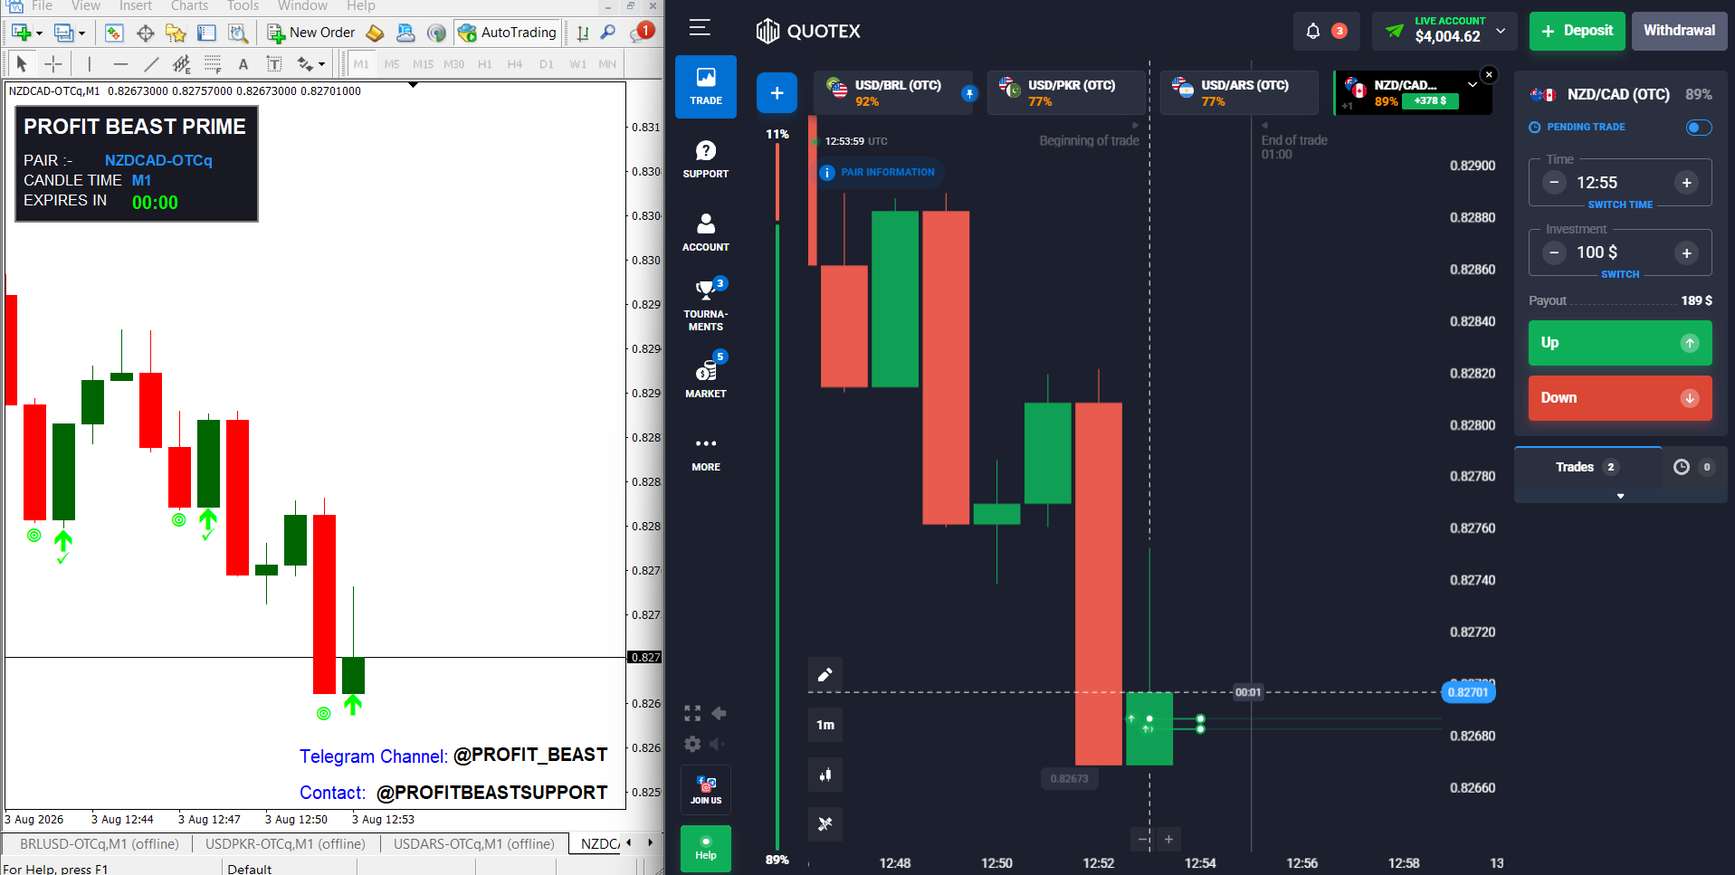Viewport: 1735px width, 875px height.
Task: Open the Charts menu in MetaTrader
Action: pyautogui.click(x=189, y=6)
